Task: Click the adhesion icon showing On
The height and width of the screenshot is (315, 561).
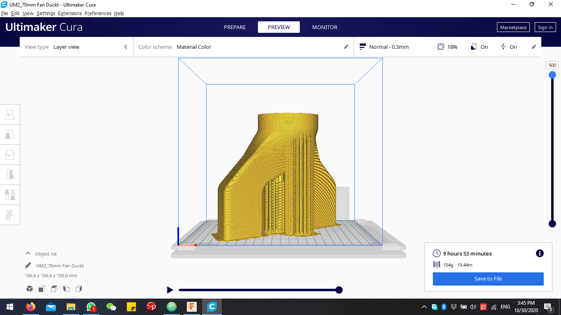Action: (503, 47)
